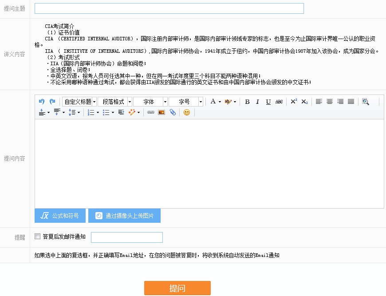Open the emoticon smiley picker

tap(187, 112)
